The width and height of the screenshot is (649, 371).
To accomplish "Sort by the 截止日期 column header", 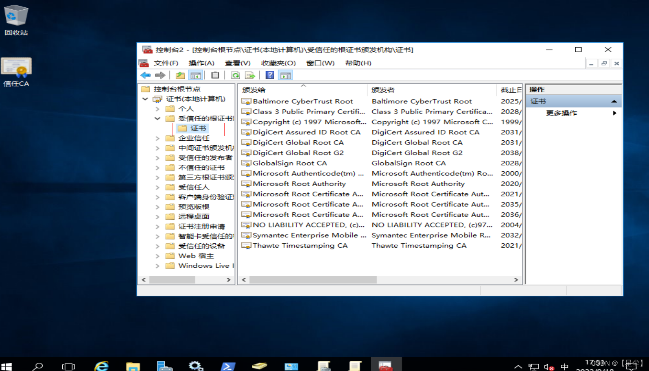I will (509, 90).
